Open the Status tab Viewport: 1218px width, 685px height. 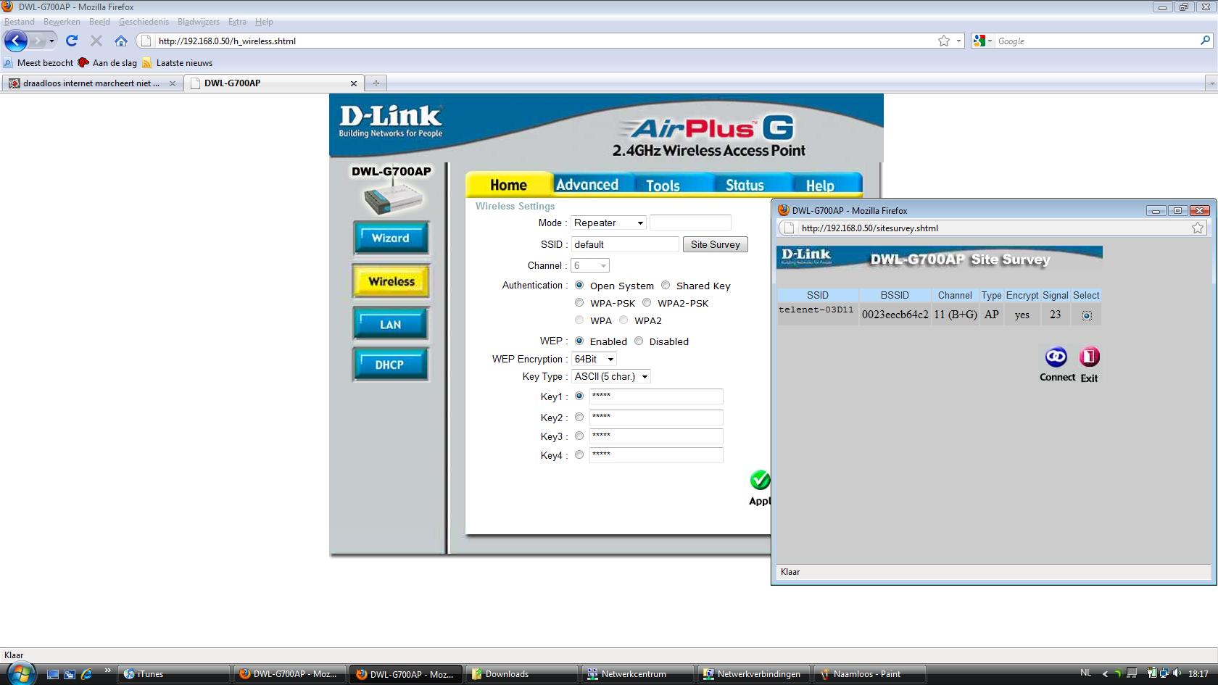point(745,185)
